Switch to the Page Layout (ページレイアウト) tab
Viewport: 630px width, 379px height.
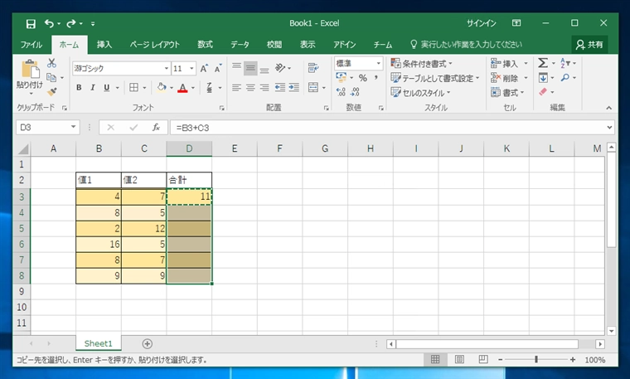[154, 45]
